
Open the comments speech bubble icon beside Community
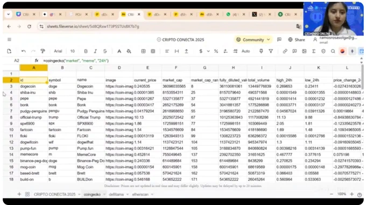[279, 39]
